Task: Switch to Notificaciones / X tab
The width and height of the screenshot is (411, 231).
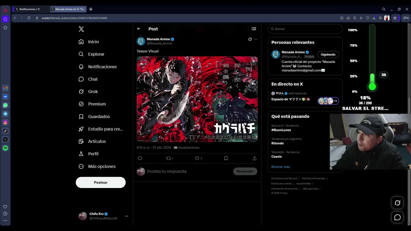Action: 31,9
